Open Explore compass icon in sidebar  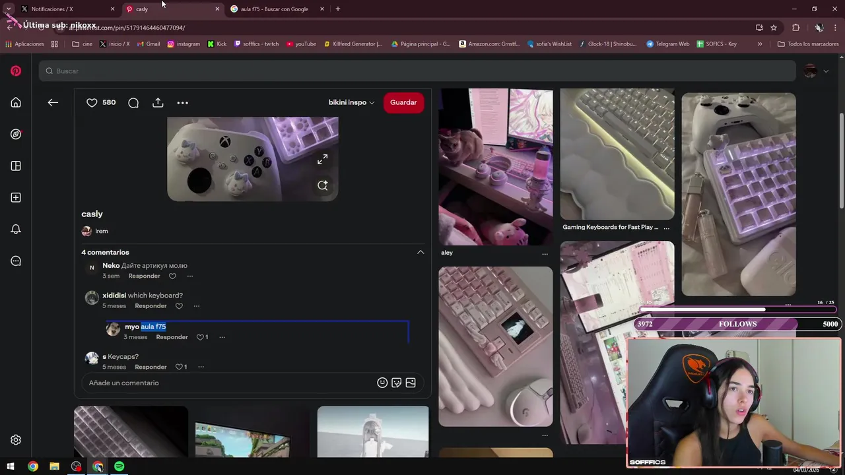point(16,134)
